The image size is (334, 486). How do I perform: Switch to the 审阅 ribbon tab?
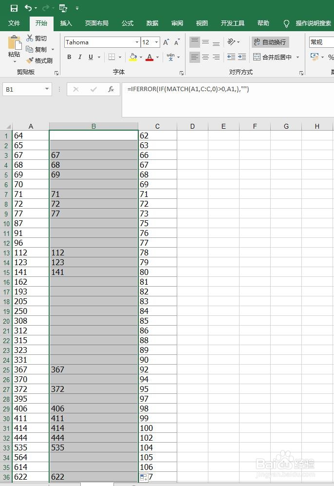(x=177, y=23)
